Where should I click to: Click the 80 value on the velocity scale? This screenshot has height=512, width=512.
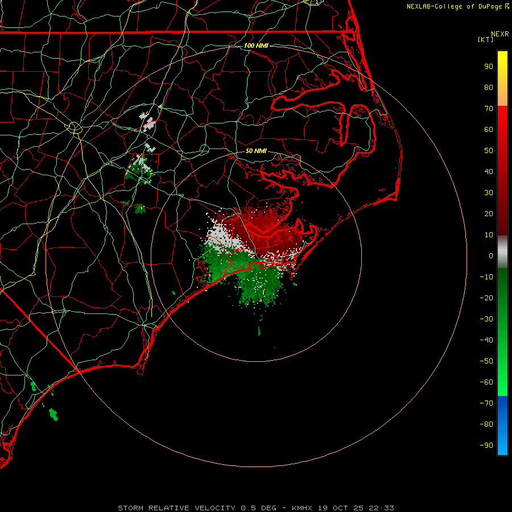489,88
